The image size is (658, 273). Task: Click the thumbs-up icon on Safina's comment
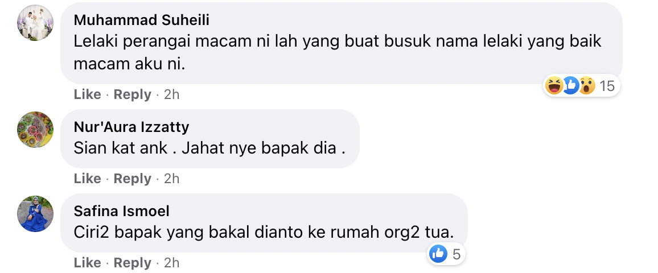pyautogui.click(x=438, y=254)
